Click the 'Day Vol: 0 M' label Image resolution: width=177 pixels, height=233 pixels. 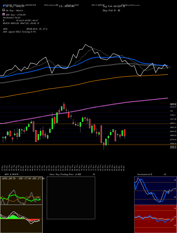pos(111,11)
